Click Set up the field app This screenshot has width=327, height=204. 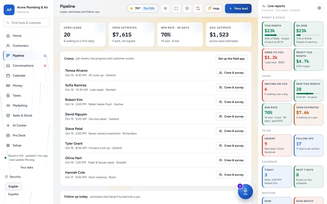click(x=231, y=58)
